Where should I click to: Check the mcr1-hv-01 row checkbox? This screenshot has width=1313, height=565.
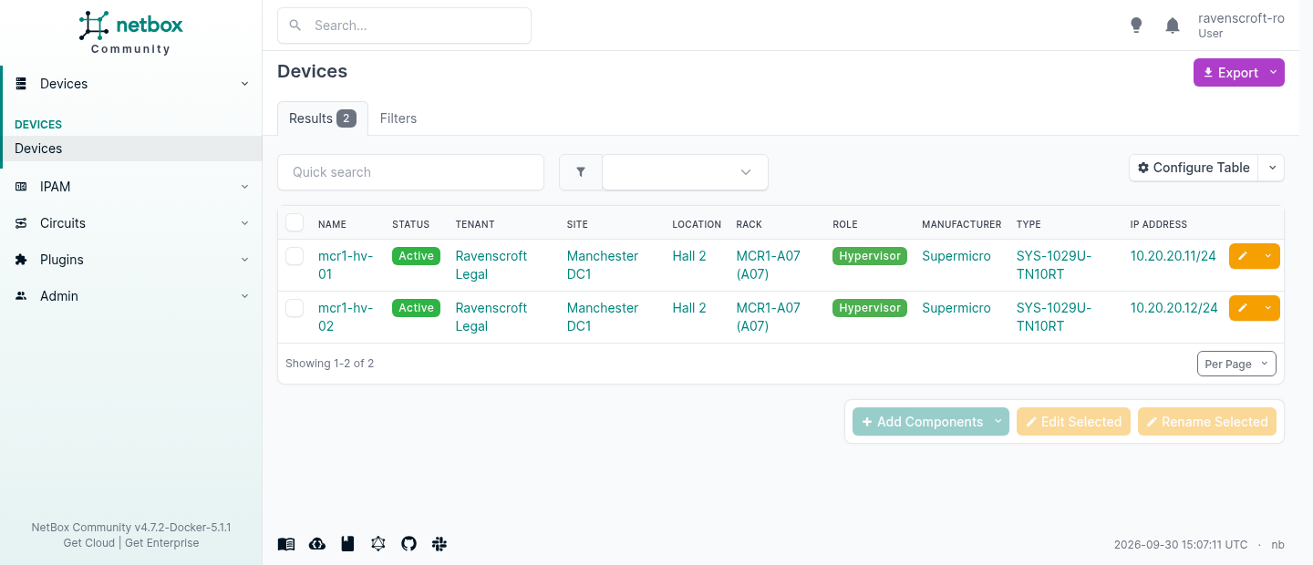tap(295, 256)
